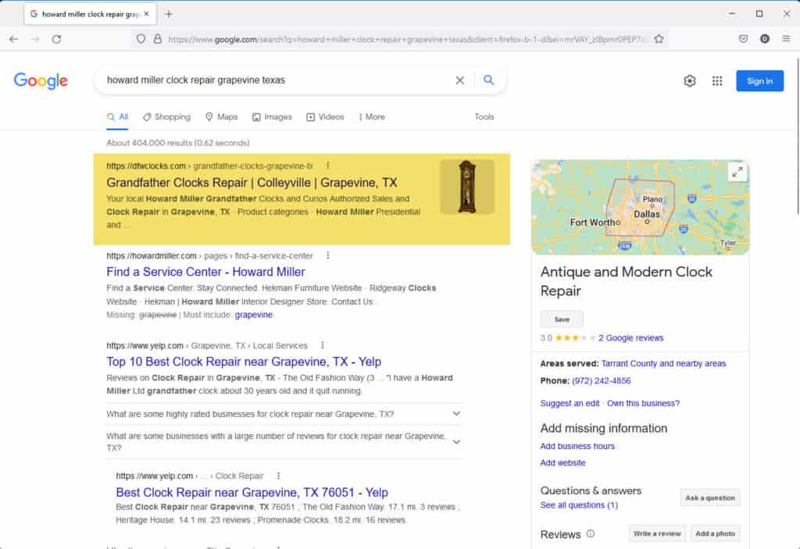
Task: Click the Suggest an edit link
Action: coord(570,403)
